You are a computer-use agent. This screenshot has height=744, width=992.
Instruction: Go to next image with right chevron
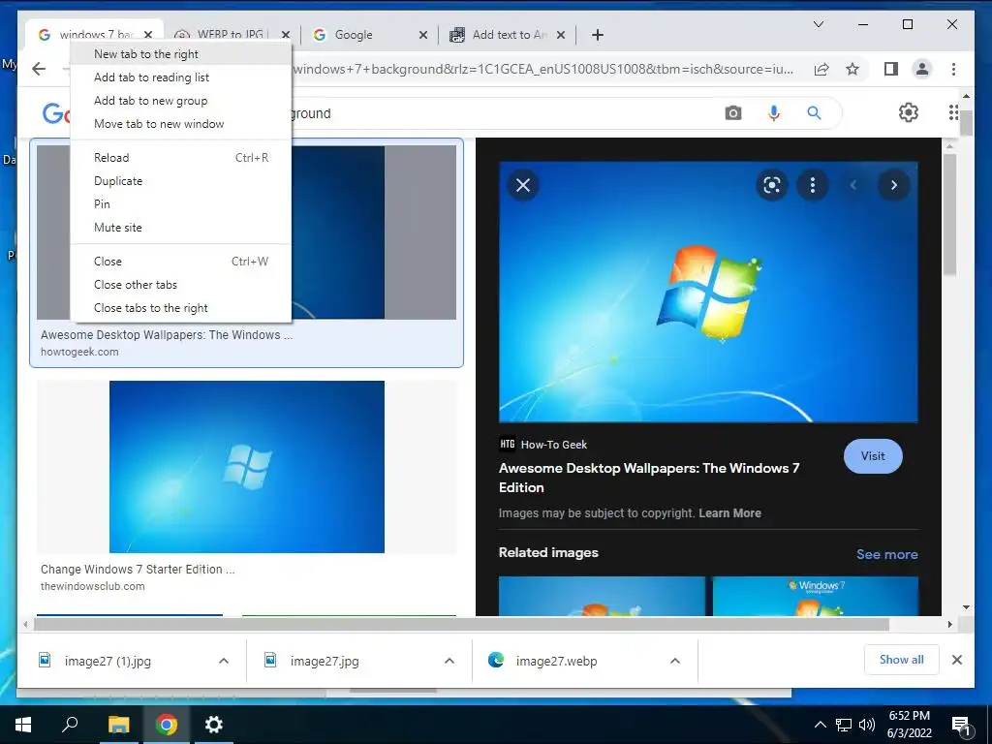894,185
